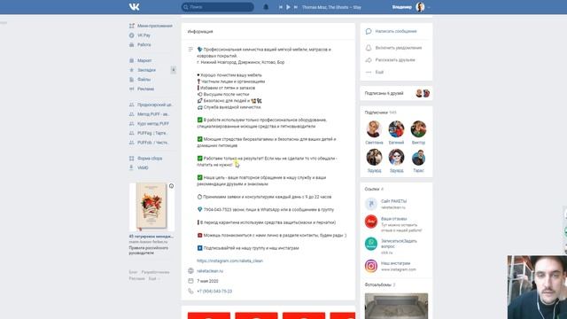Click the Мини-приложения grid icon

[132, 26]
